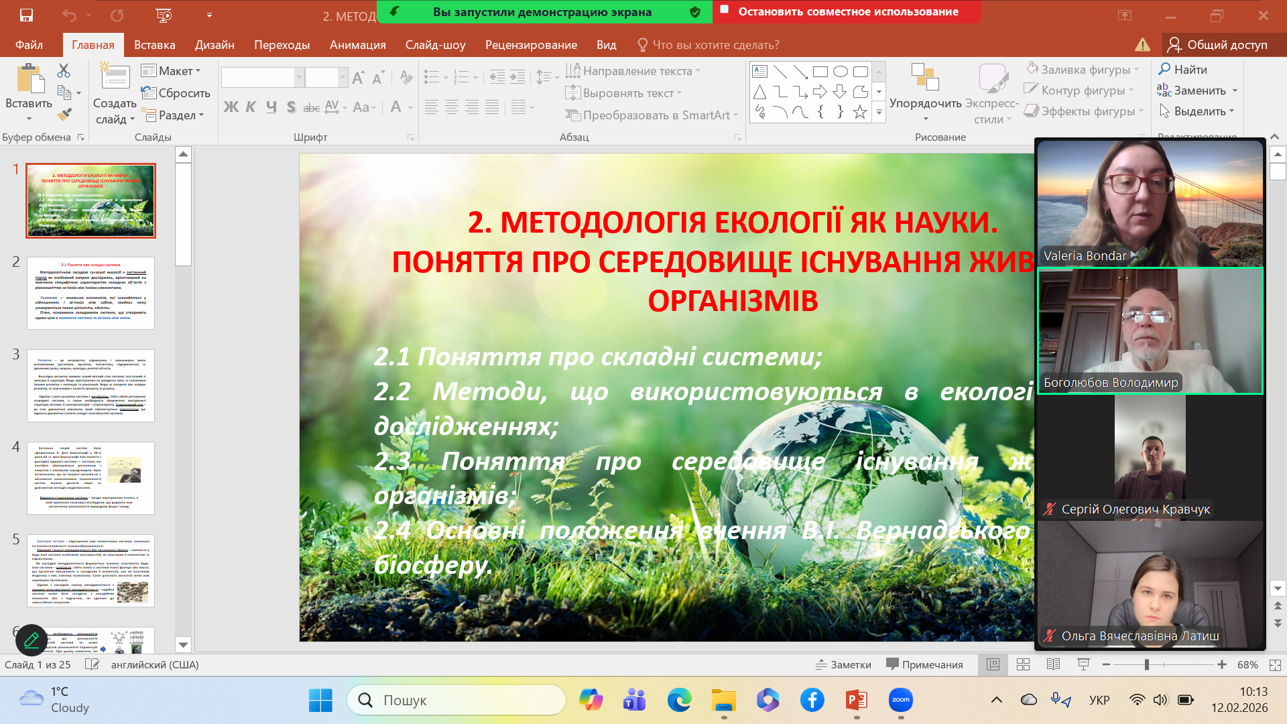Click the pen annotation circle icon
1287x724 pixels.
(x=31, y=640)
